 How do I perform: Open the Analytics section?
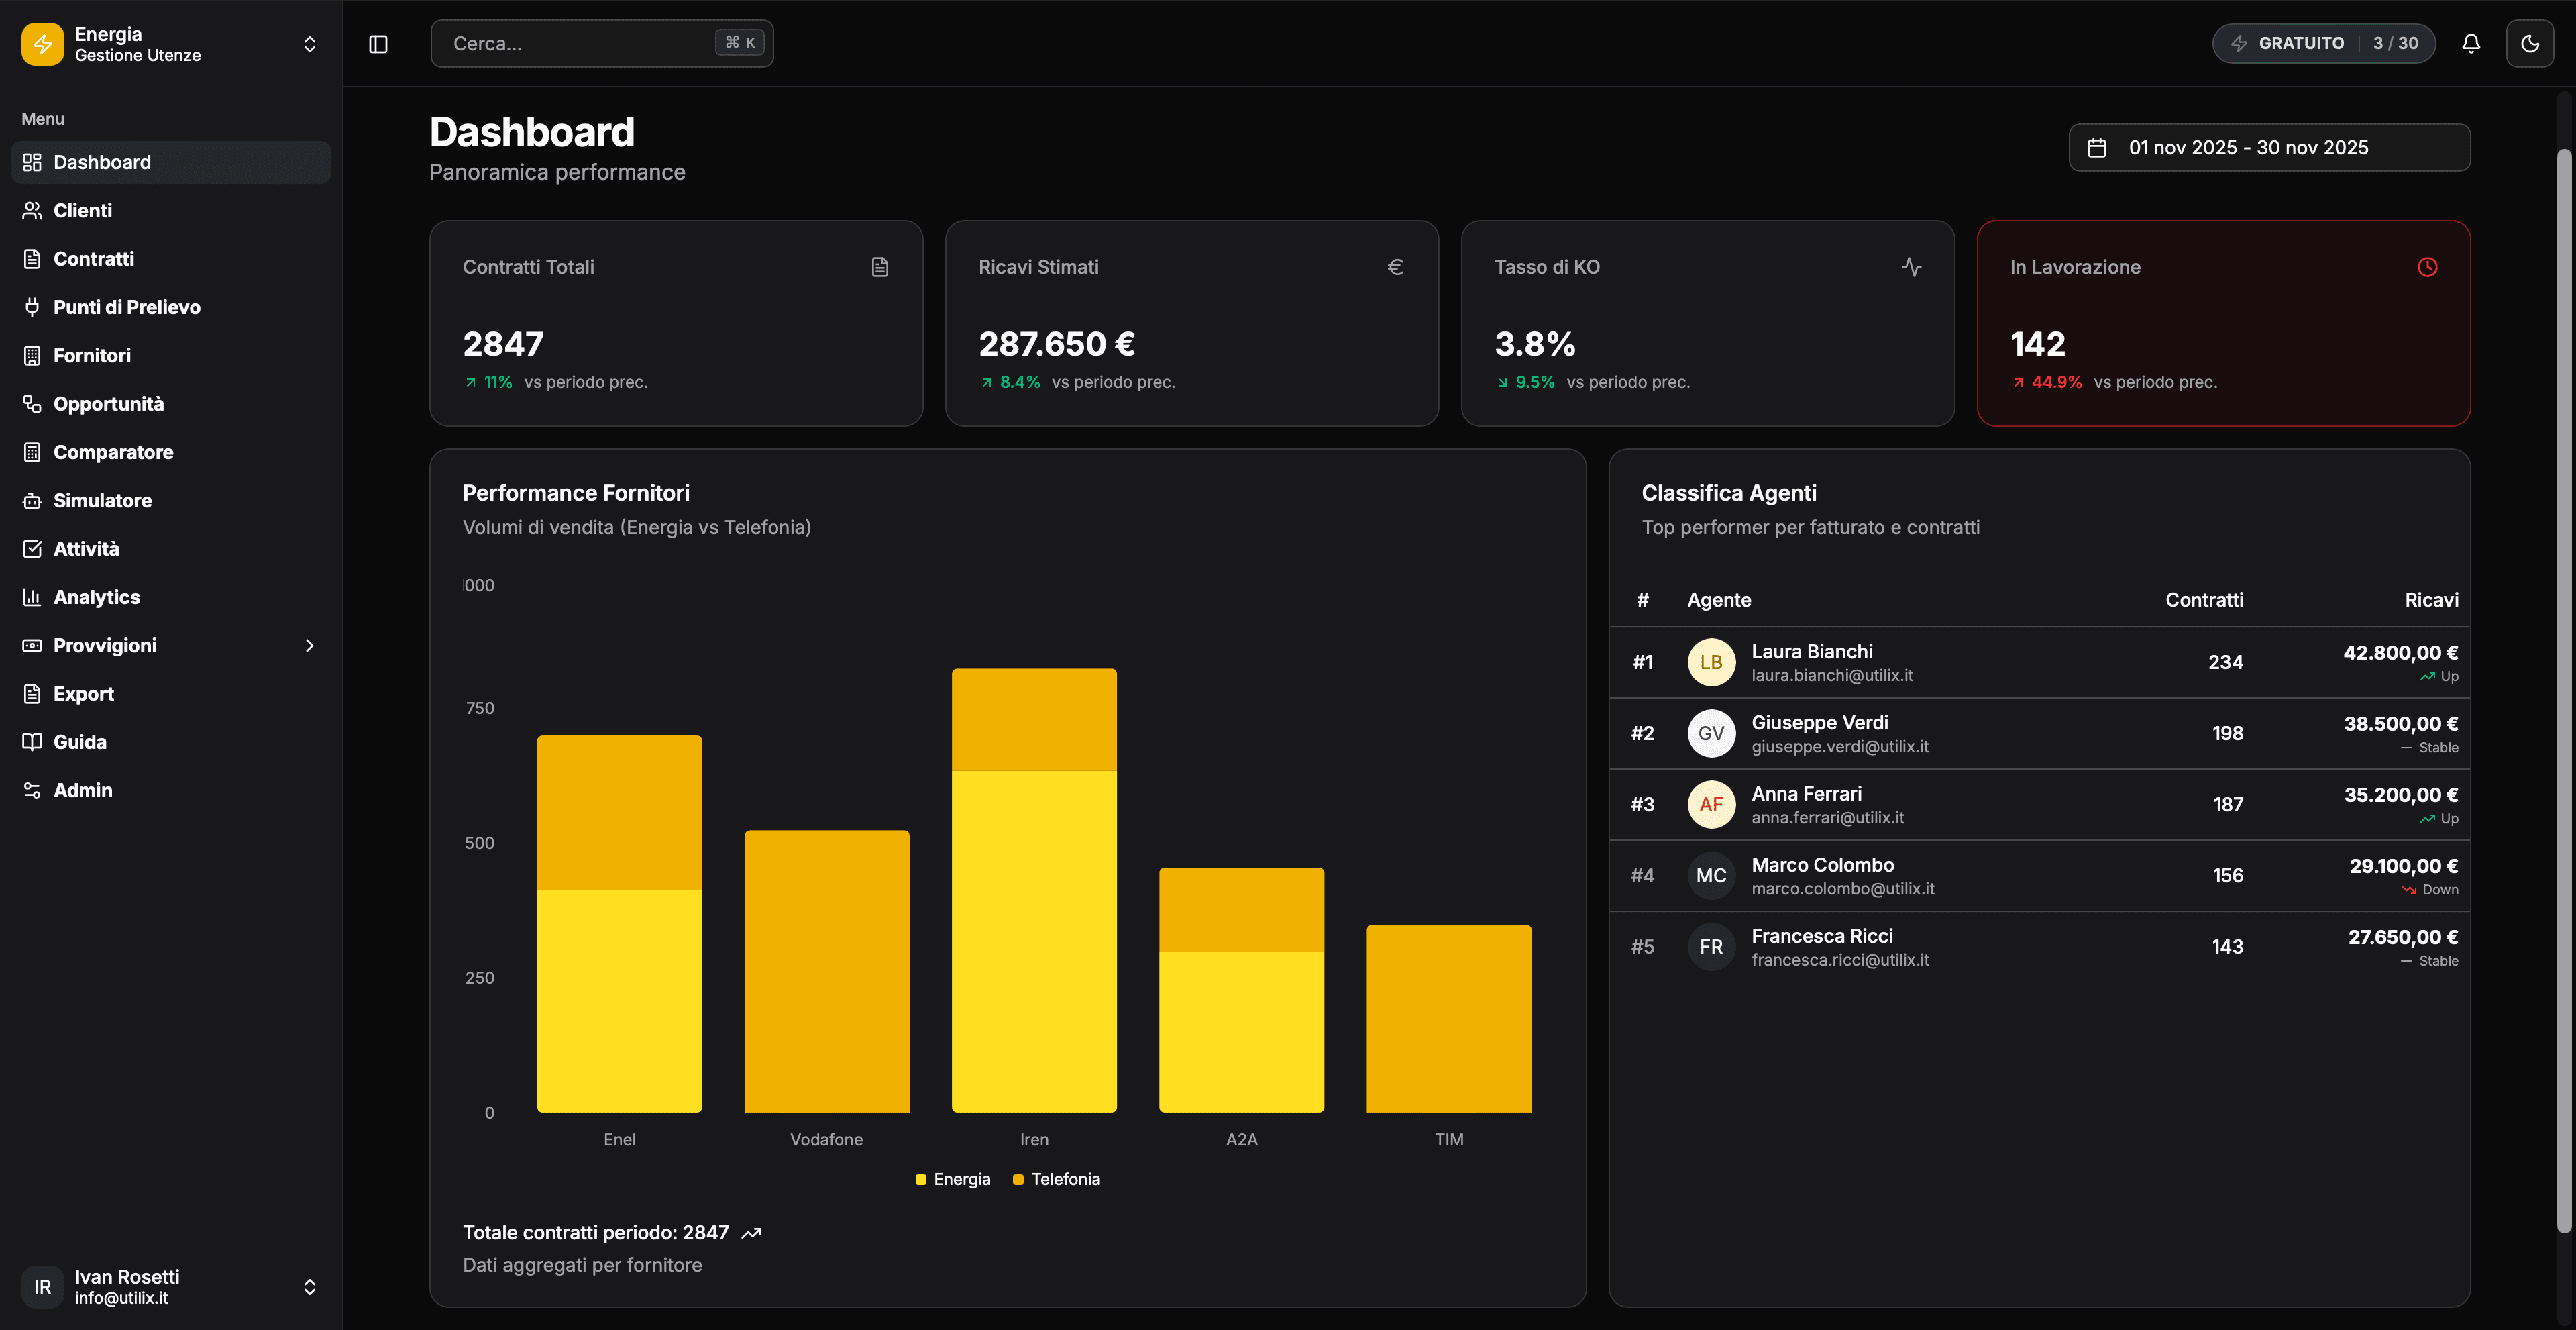coord(97,597)
